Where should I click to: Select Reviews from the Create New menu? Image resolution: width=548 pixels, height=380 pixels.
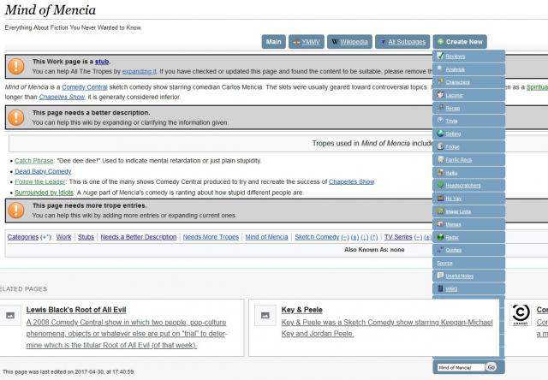[456, 56]
